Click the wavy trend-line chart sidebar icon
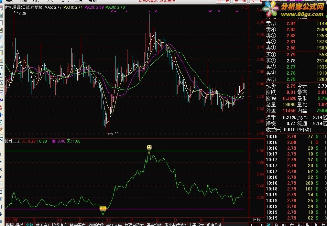 click(1, 92)
